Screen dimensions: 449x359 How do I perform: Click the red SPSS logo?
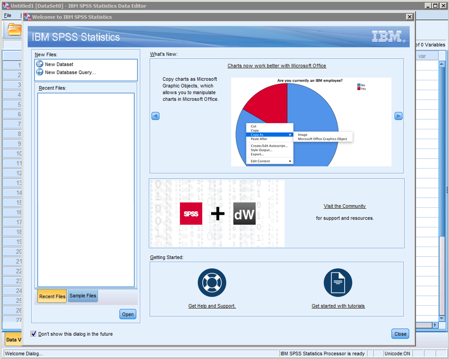191,214
